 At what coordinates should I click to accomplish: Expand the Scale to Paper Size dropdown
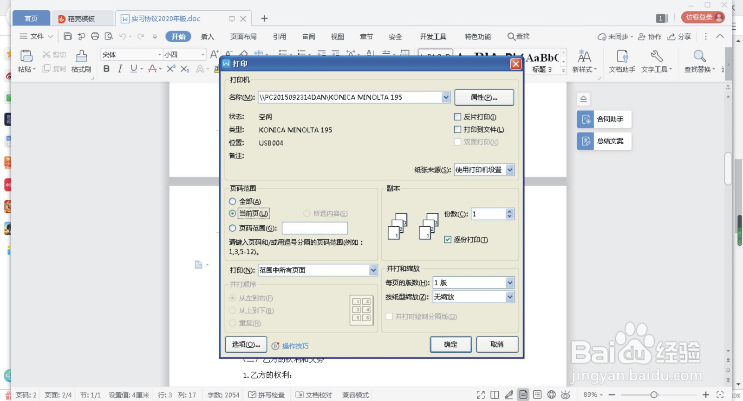coord(510,297)
